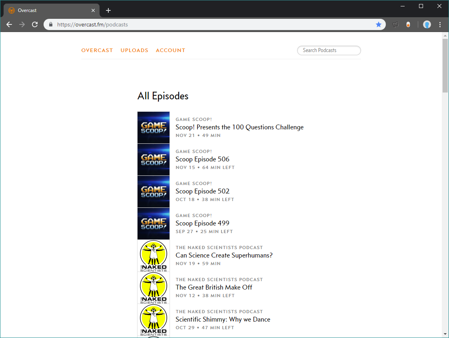Click the NOV 21 • 49 MIN text
This screenshot has width=449, height=338.
pyautogui.click(x=198, y=135)
